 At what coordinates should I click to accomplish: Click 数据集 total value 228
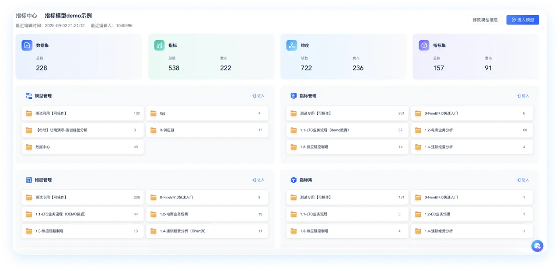[42, 68]
